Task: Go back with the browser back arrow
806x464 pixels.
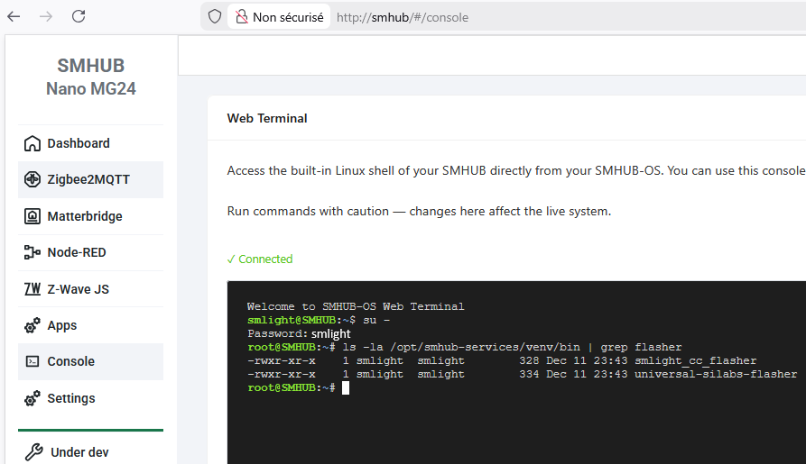Action: tap(14, 16)
